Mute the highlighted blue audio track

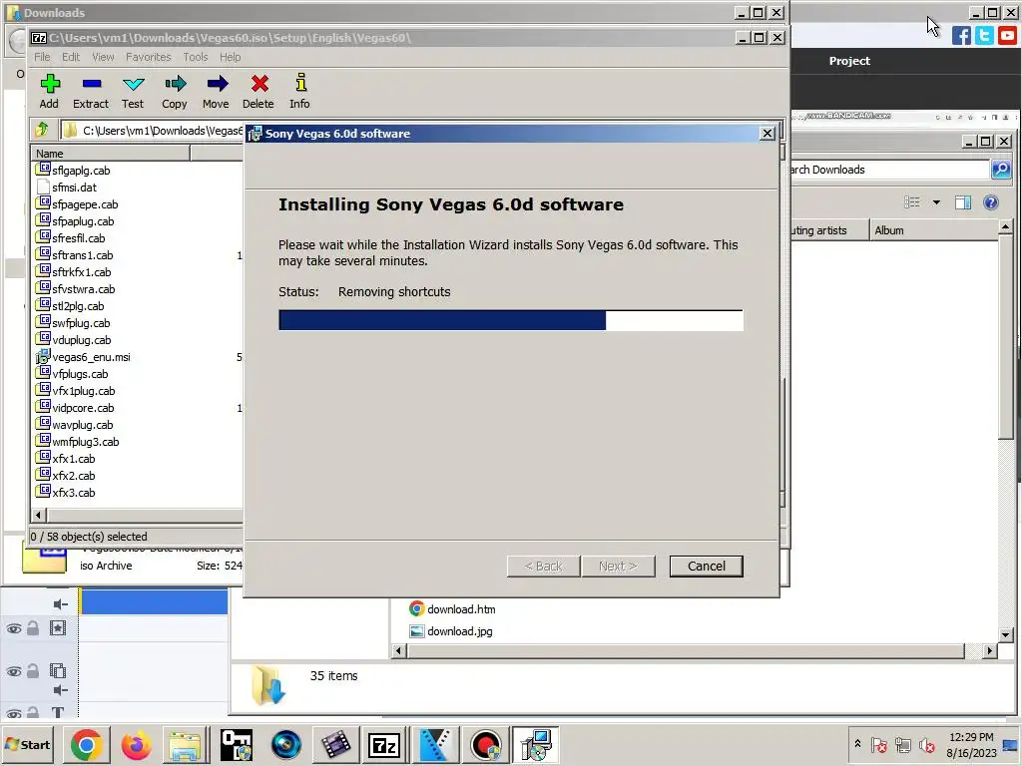coord(61,604)
